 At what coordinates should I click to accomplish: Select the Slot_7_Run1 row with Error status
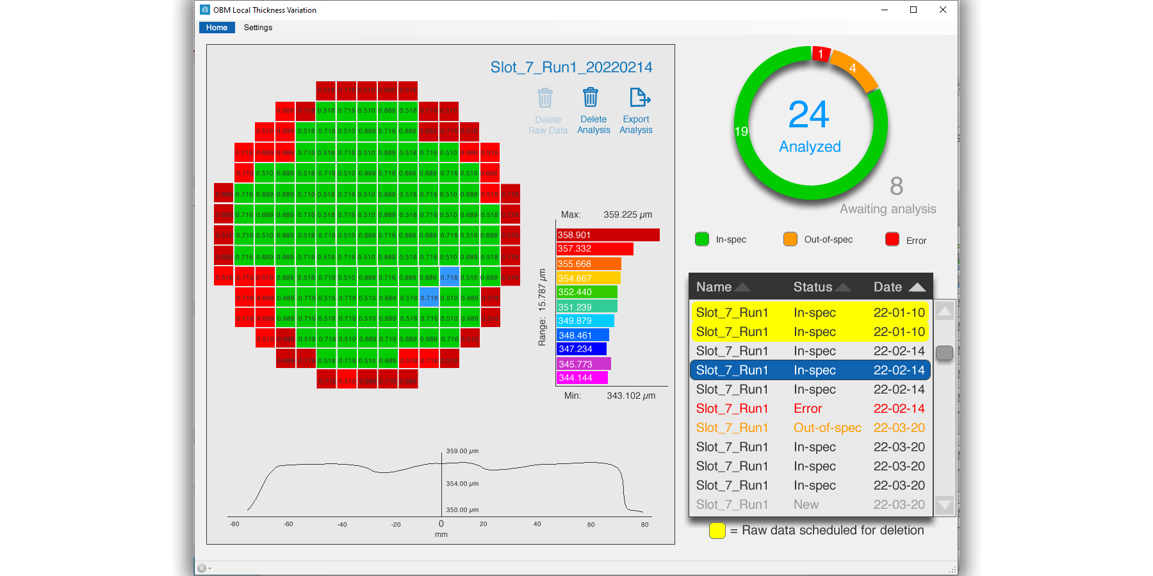click(810, 408)
